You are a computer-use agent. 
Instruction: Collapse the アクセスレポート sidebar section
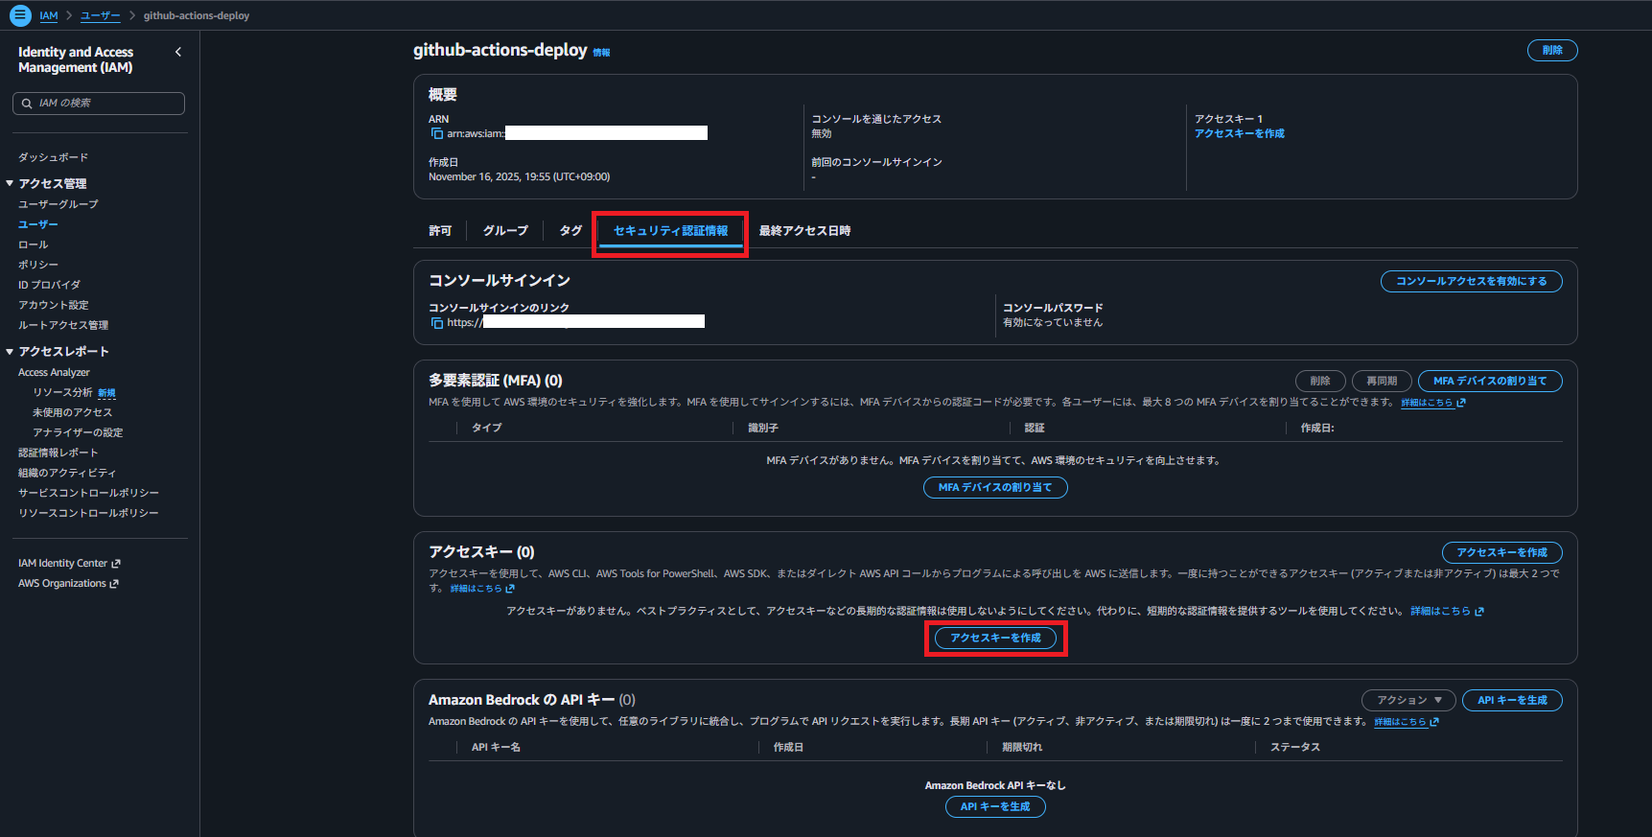[x=10, y=351]
